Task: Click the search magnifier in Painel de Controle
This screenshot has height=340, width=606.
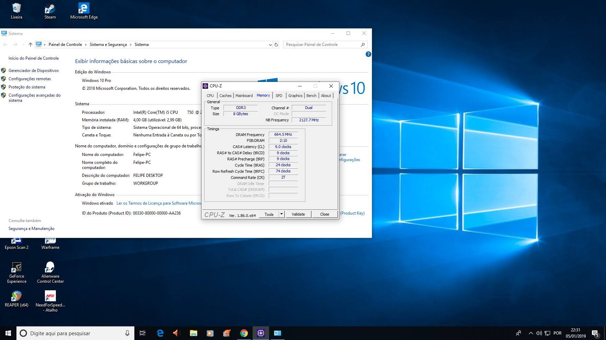Action: (x=363, y=45)
